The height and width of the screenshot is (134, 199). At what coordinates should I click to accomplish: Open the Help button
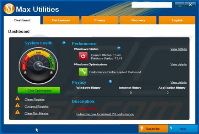point(183,129)
